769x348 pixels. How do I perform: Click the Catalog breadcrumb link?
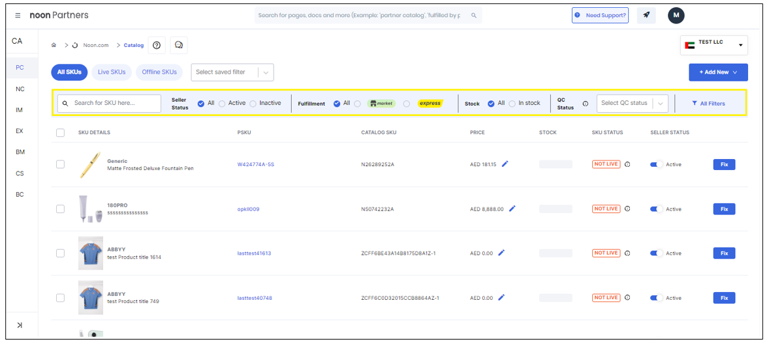pyautogui.click(x=133, y=45)
